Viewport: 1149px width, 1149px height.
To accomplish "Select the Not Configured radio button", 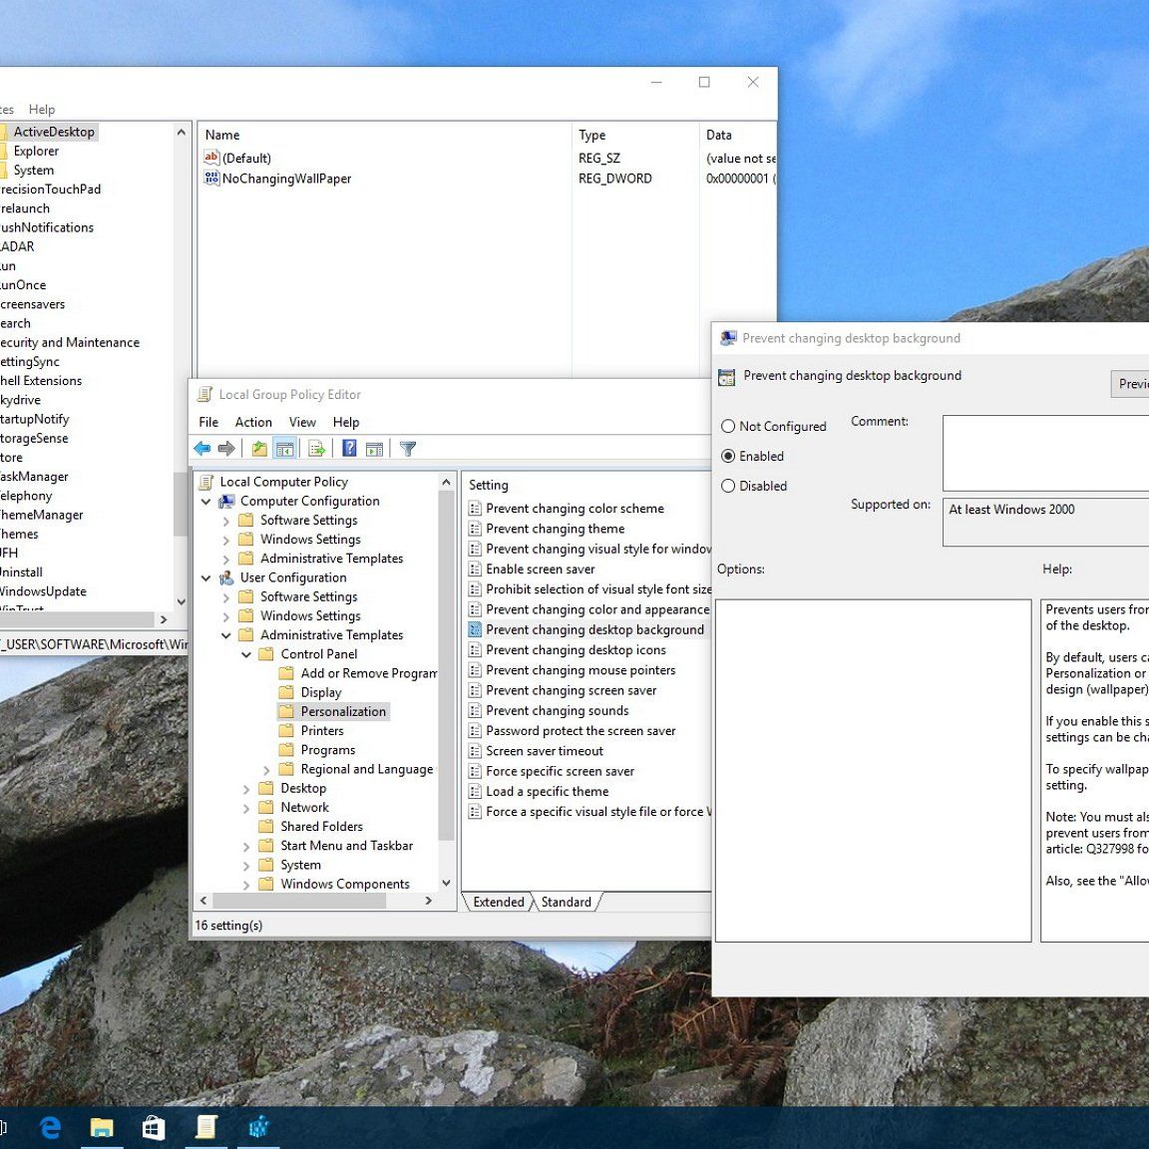I will coord(728,427).
